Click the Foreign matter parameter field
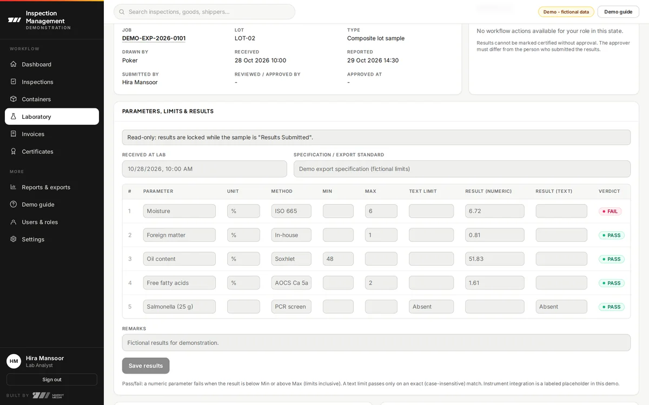 tap(179, 235)
